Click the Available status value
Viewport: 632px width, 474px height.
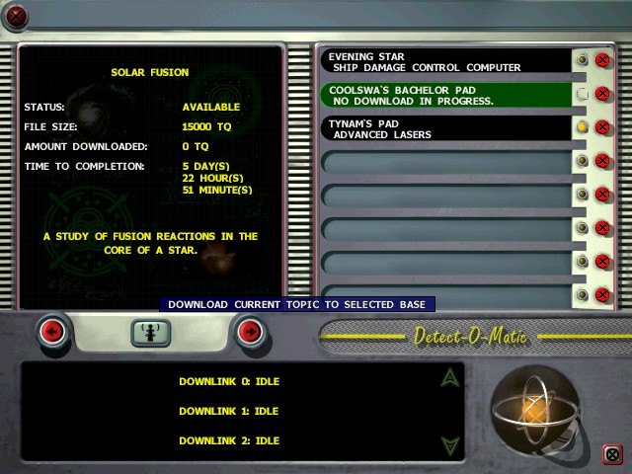click(x=210, y=108)
